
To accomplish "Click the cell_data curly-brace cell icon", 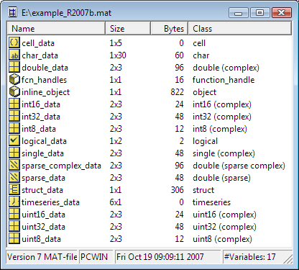I will (14, 42).
